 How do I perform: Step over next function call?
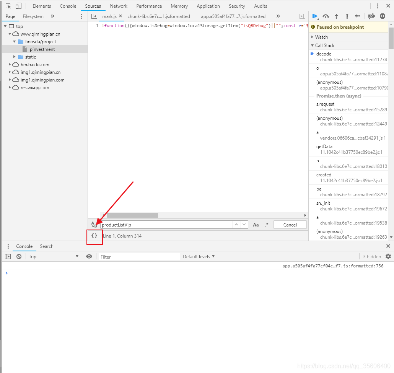pos(326,16)
